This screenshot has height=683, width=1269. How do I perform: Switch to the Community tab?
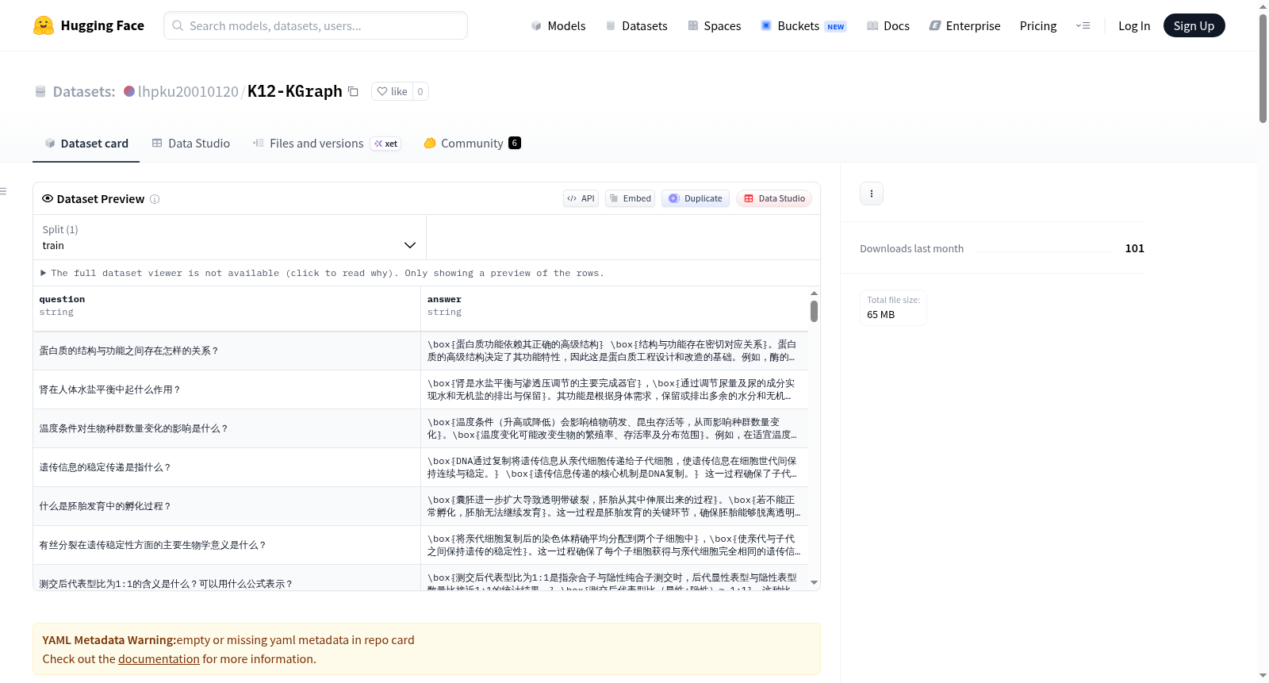pos(472,143)
